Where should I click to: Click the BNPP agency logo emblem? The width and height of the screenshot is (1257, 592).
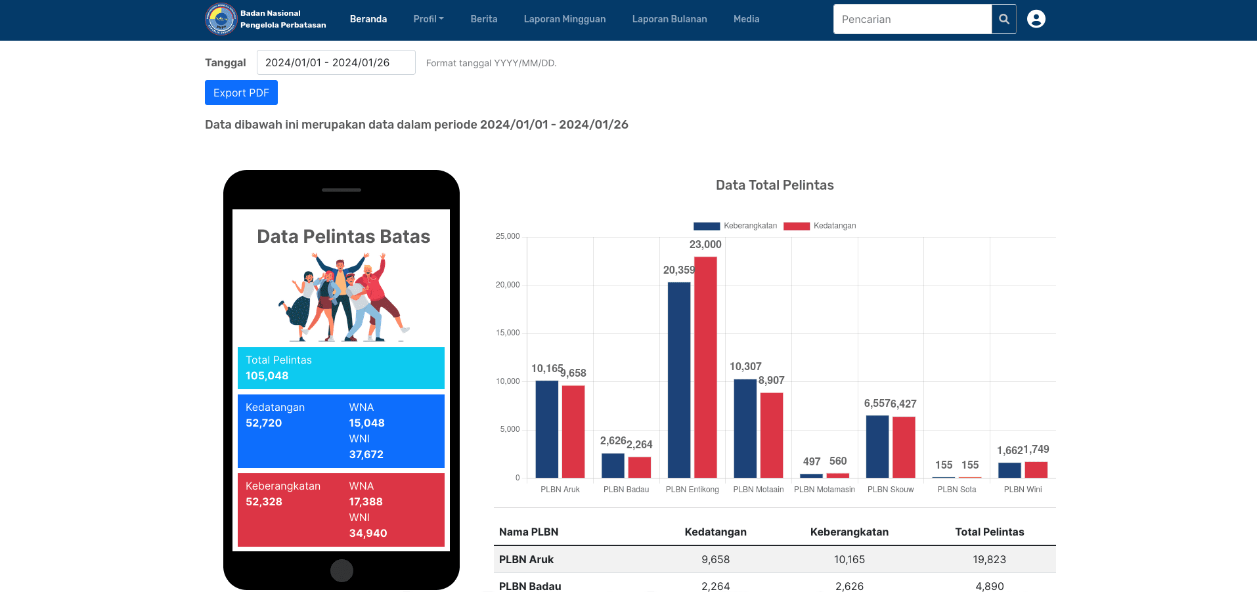coord(221,19)
